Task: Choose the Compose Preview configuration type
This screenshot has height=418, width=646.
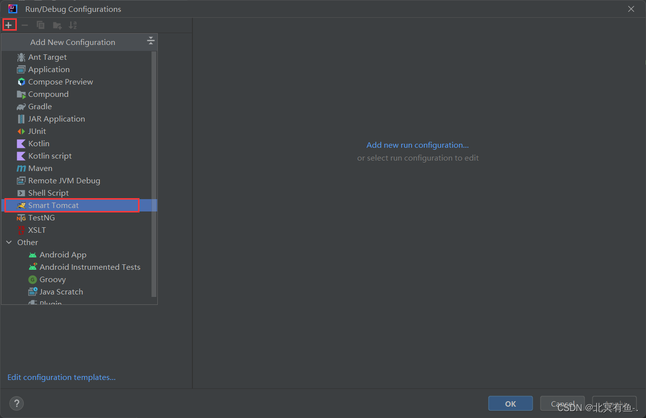Action: 79,82
